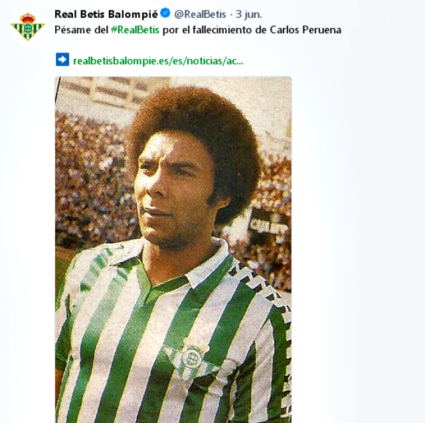Click the tweet text starting with 'Pésame del'
The height and width of the screenshot is (423, 425).
(x=198, y=30)
